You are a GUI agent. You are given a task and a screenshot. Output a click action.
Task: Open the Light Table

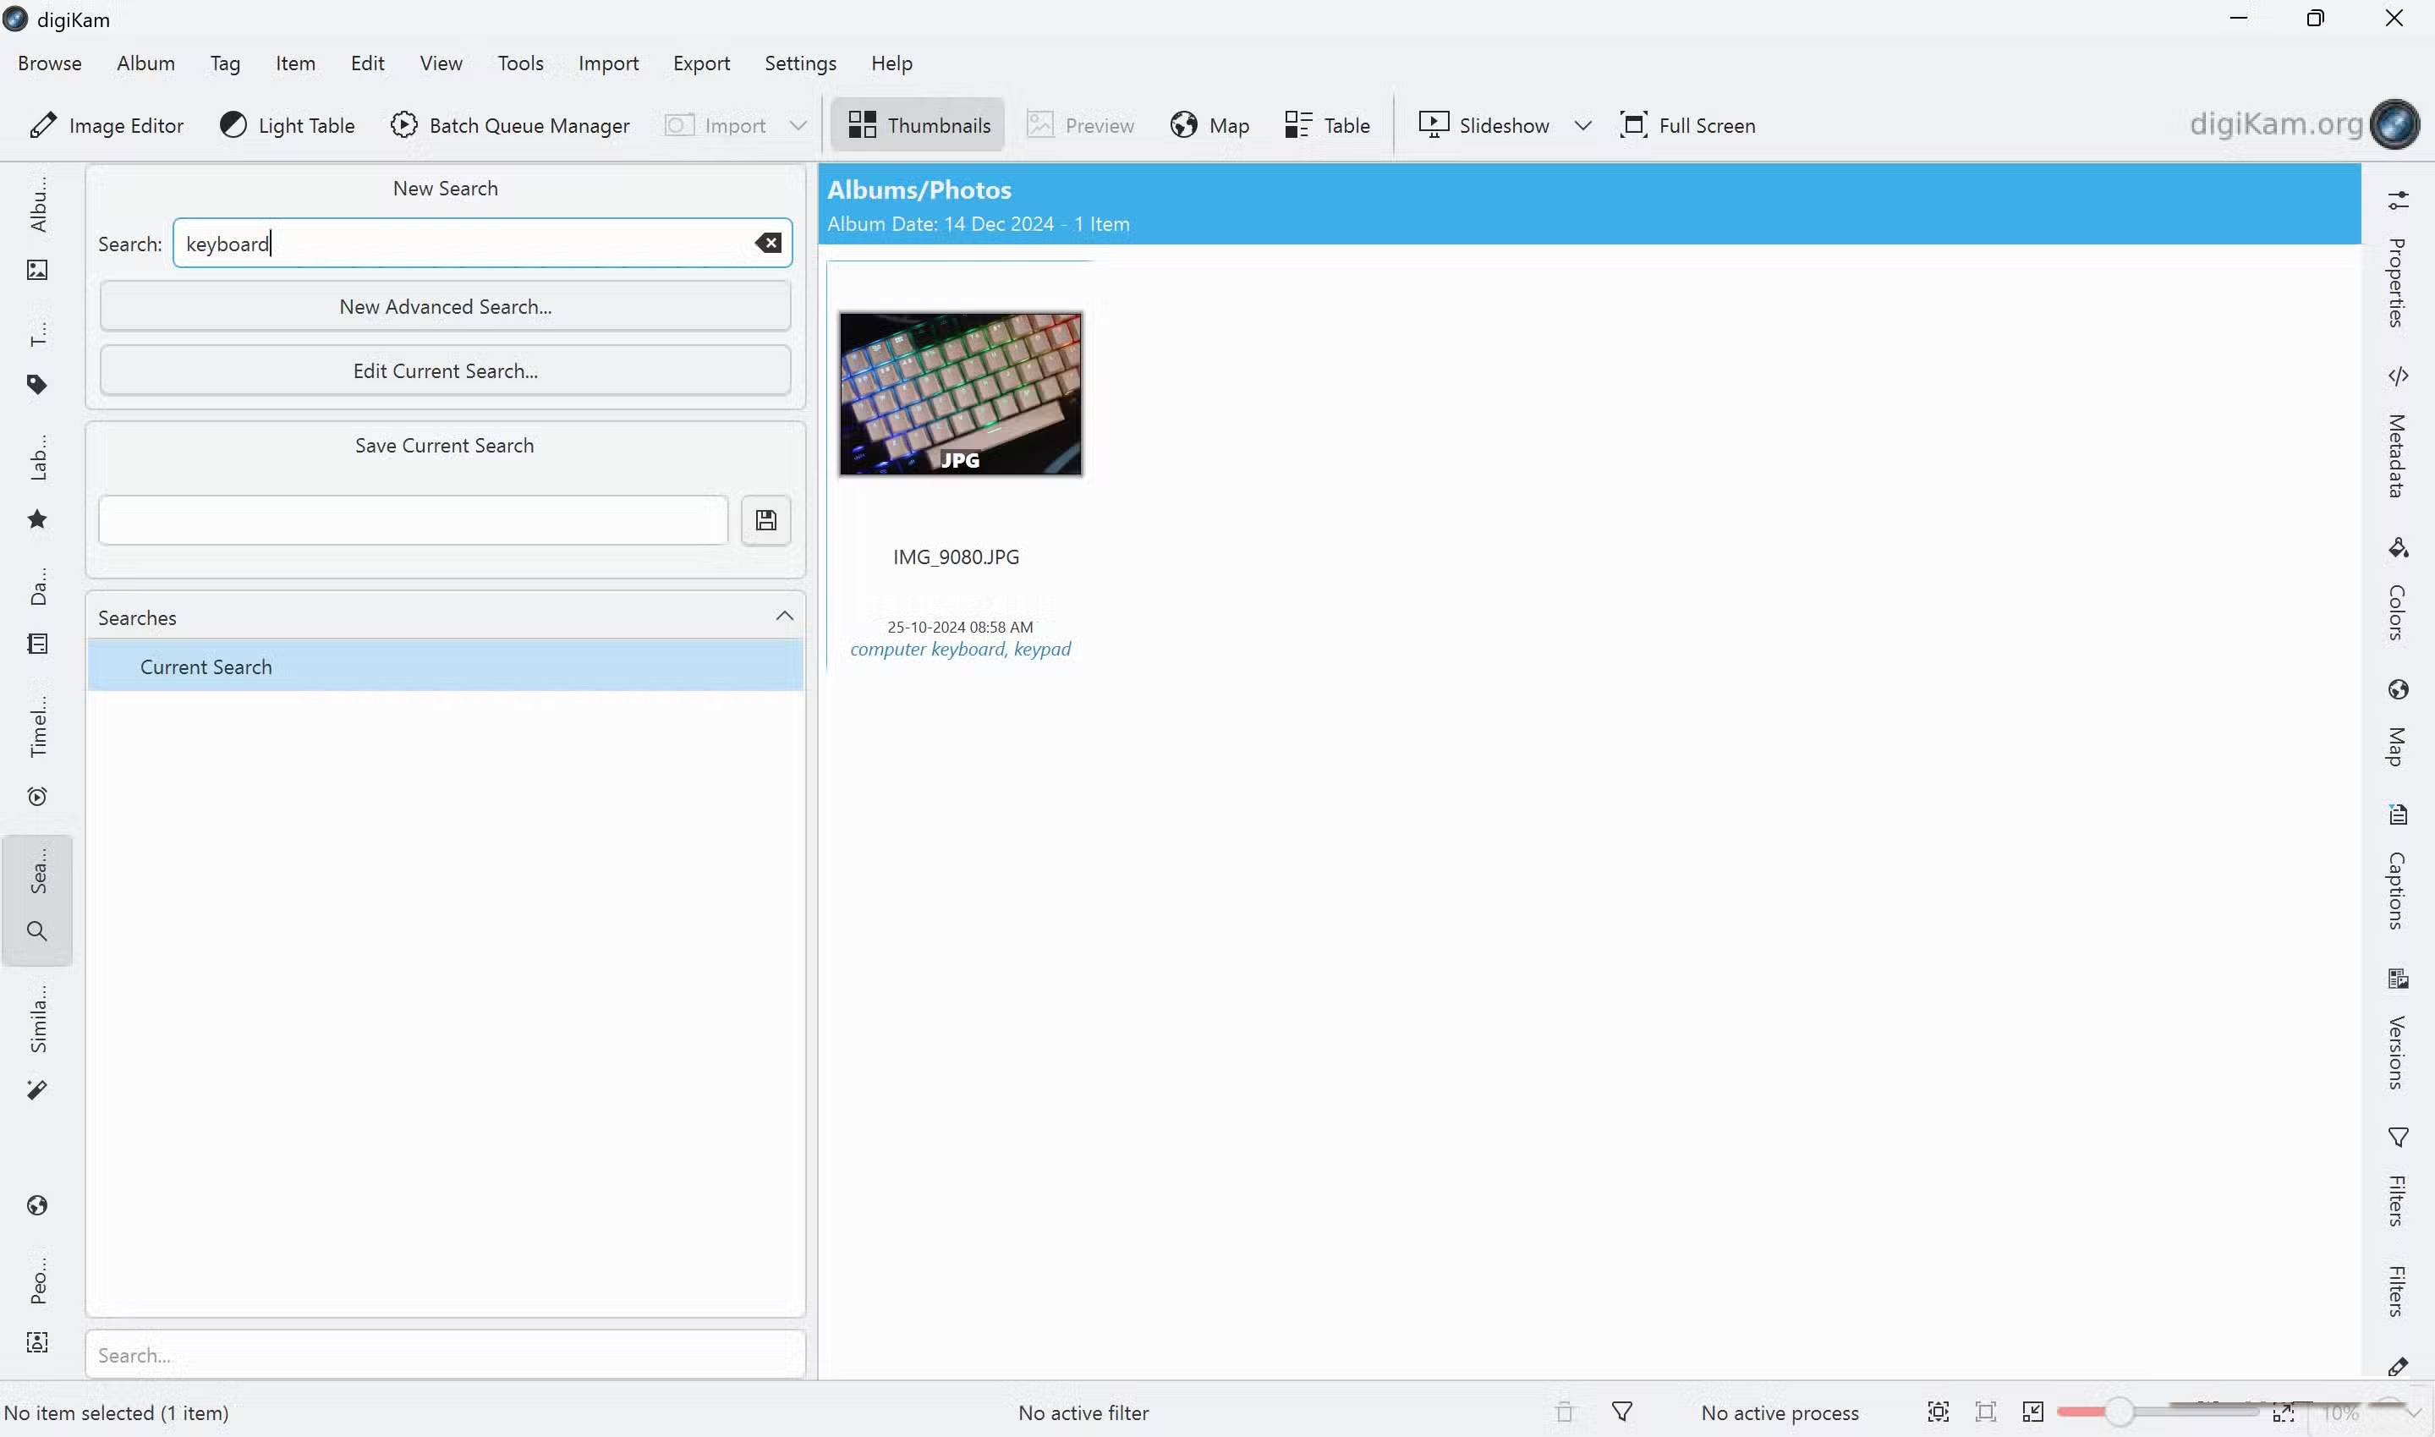click(287, 125)
